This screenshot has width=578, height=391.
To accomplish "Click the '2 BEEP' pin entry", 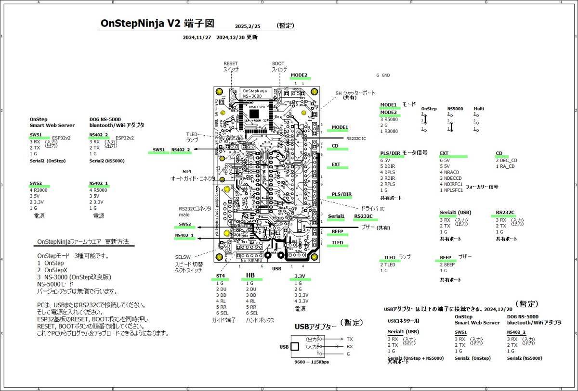I will coord(447,265).
